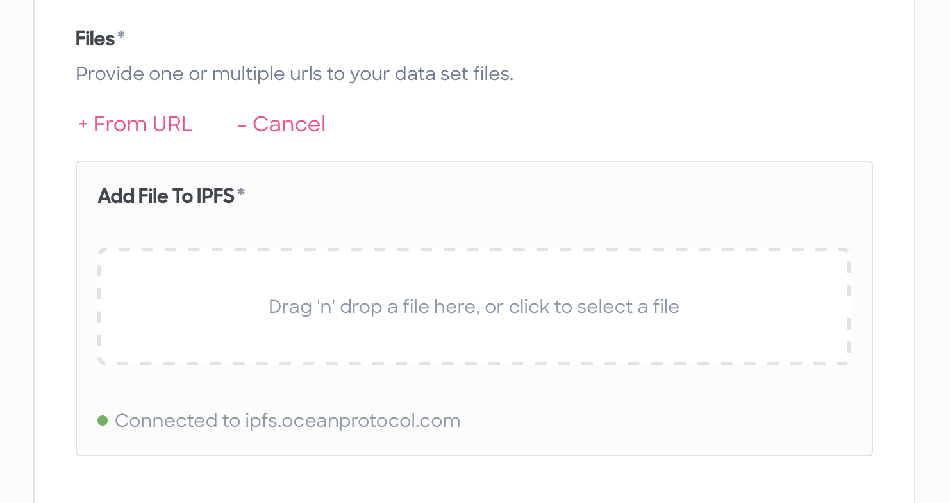The width and height of the screenshot is (950, 503).
Task: Click the dashed border of the upload area
Action: tap(474, 249)
